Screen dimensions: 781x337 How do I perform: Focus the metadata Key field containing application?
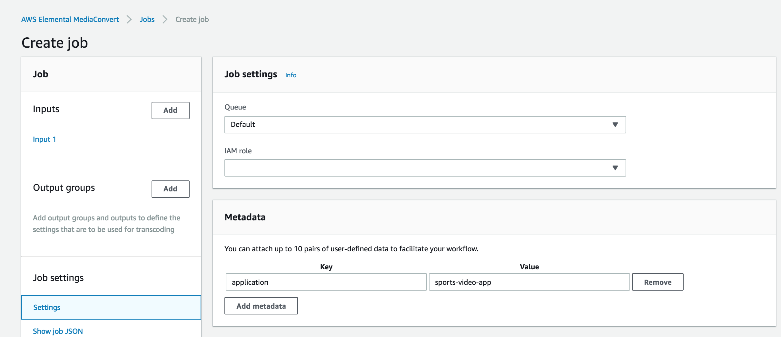pyautogui.click(x=326, y=282)
